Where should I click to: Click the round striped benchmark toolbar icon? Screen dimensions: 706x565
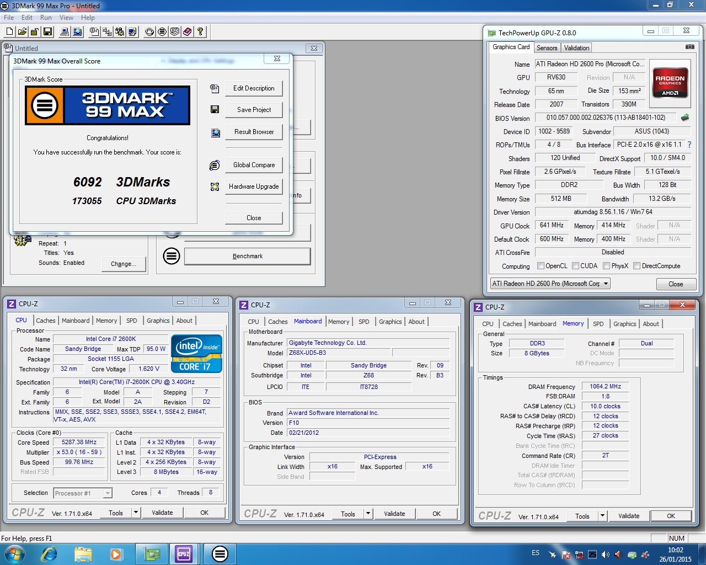click(x=162, y=31)
